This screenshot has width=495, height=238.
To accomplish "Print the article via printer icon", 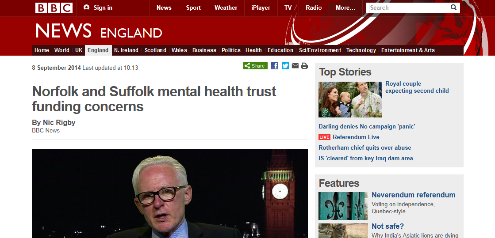I will tap(304, 66).
